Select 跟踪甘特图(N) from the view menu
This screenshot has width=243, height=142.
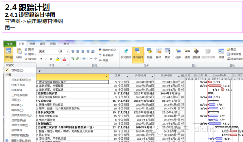pos(20,135)
